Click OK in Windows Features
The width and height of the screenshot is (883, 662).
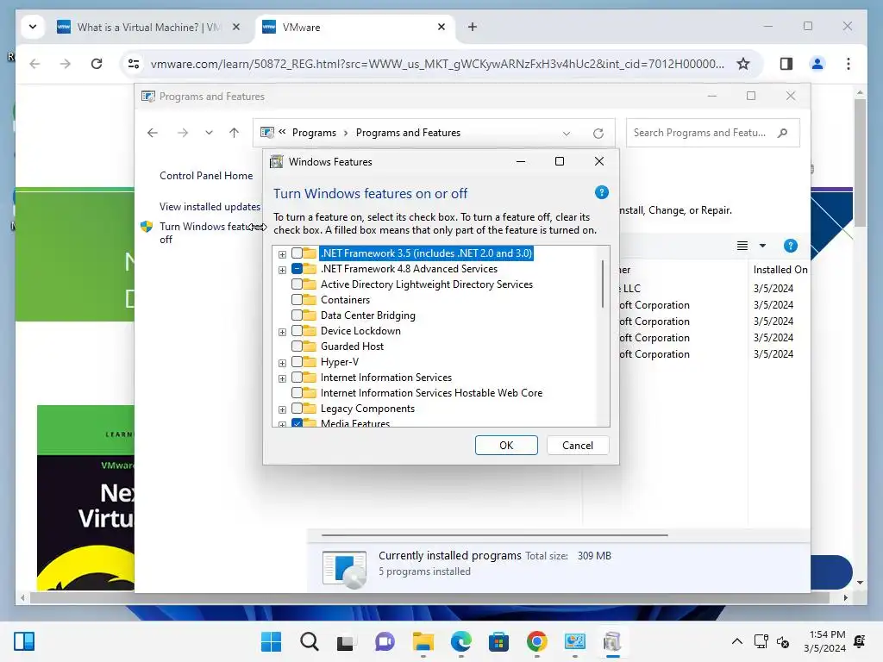tap(506, 446)
